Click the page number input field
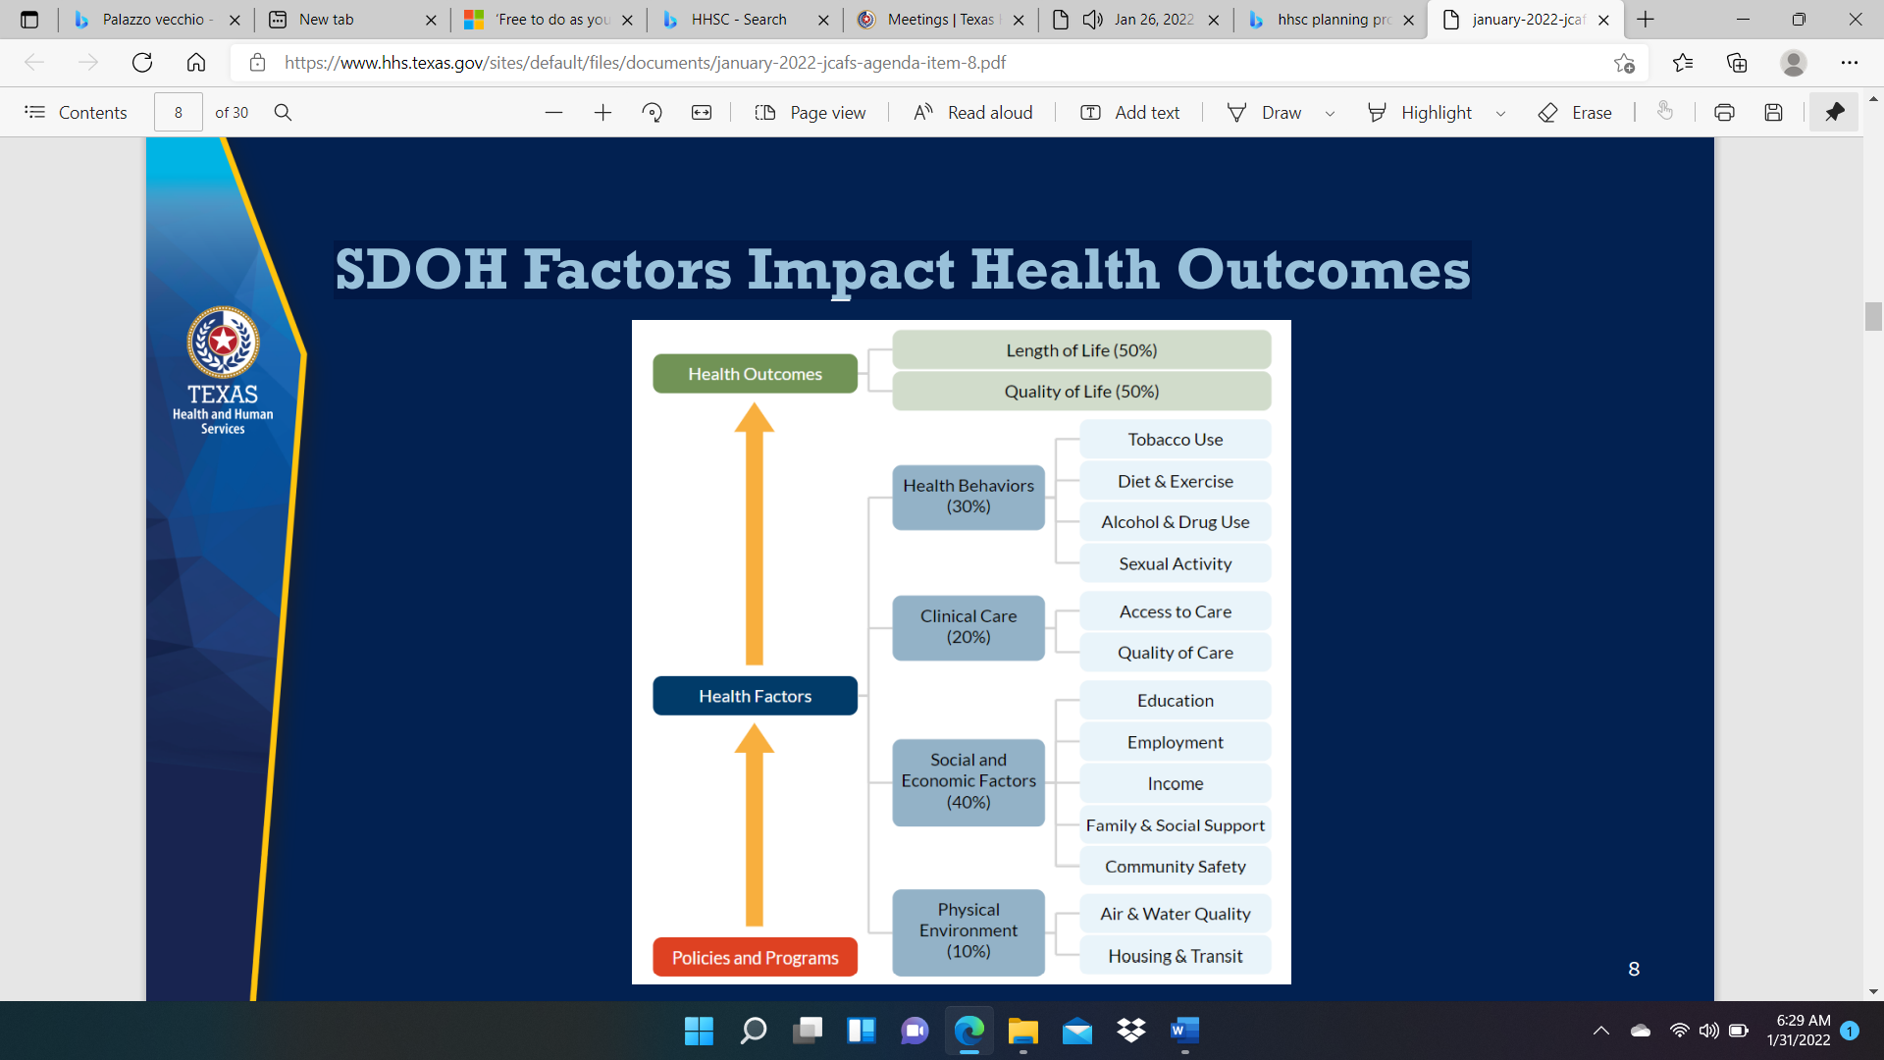The width and height of the screenshot is (1884, 1060). [179, 113]
